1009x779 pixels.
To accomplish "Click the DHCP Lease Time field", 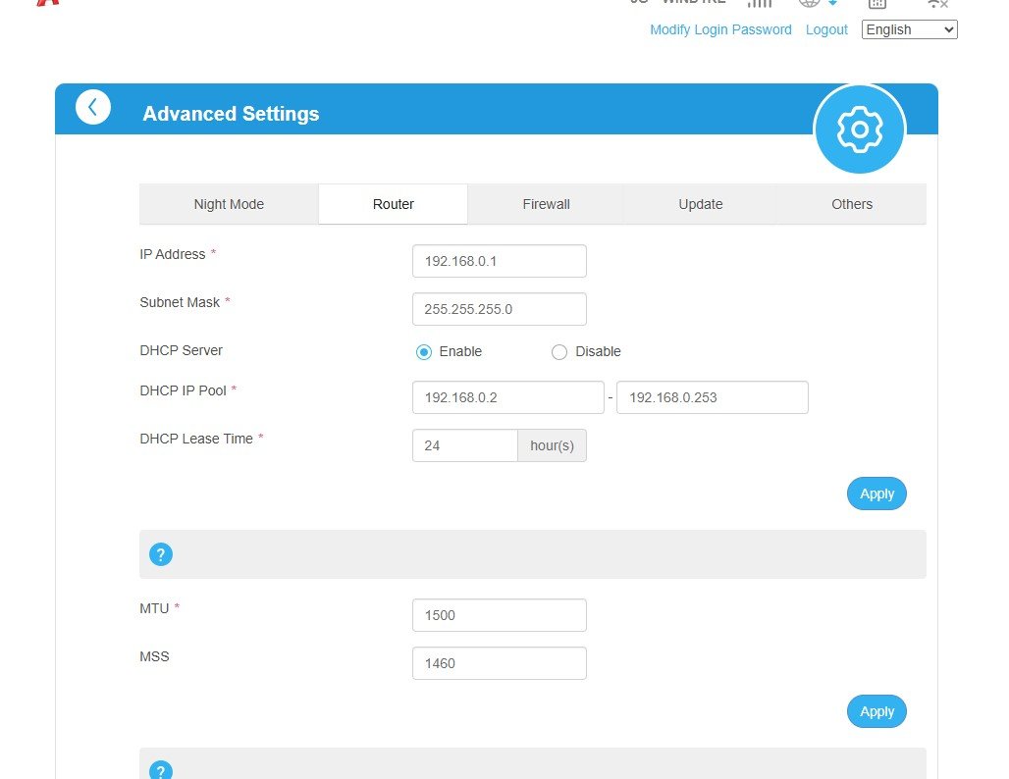I will (465, 445).
